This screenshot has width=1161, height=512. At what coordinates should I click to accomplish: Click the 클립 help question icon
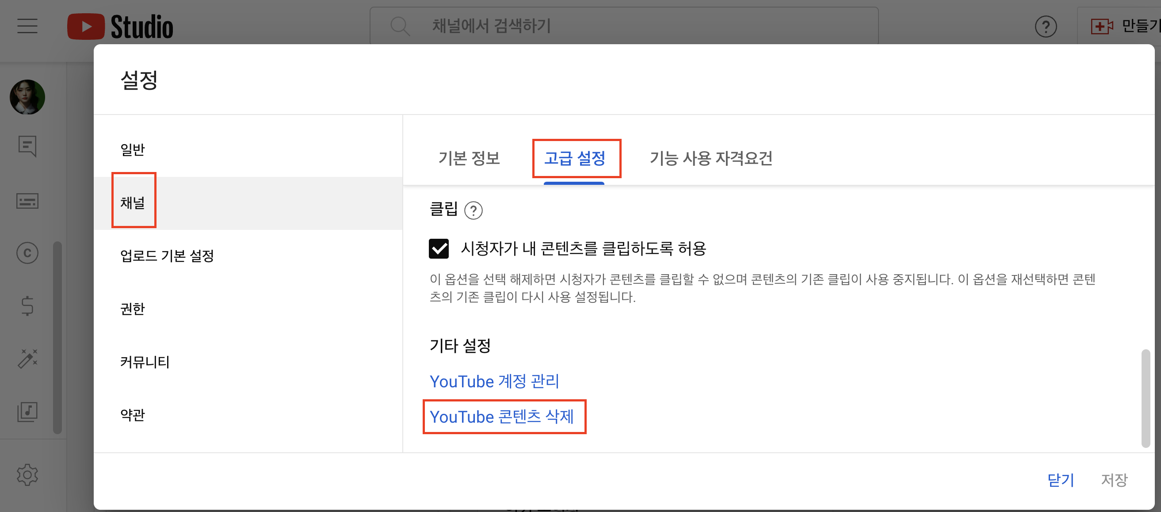(x=473, y=210)
